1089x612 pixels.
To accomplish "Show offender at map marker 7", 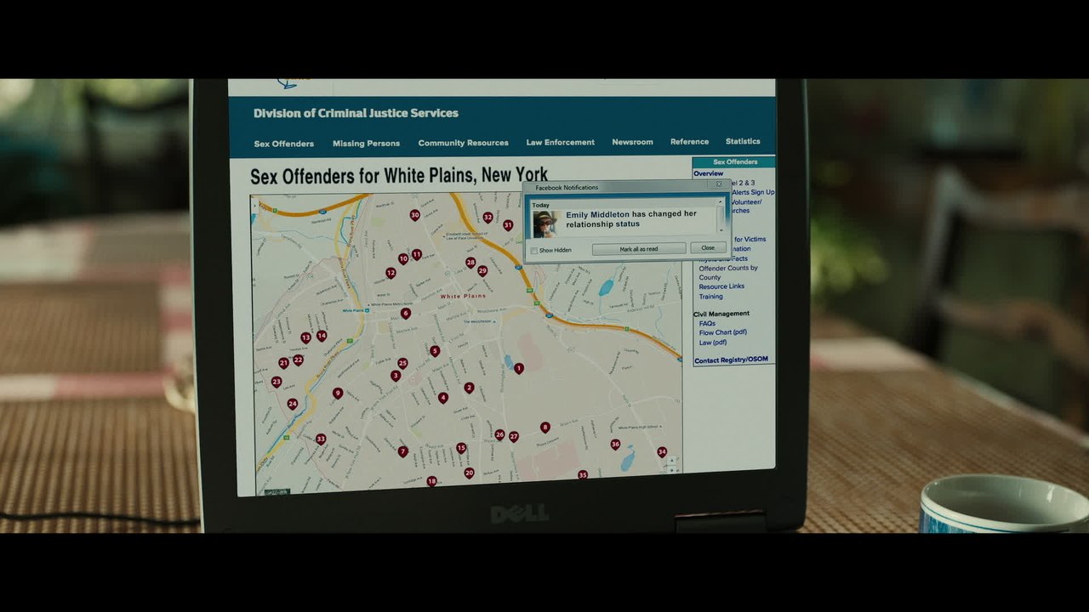I will [403, 451].
